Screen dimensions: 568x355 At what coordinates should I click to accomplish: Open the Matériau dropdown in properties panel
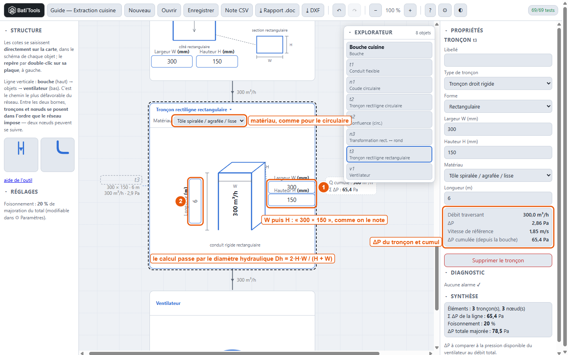point(498,176)
